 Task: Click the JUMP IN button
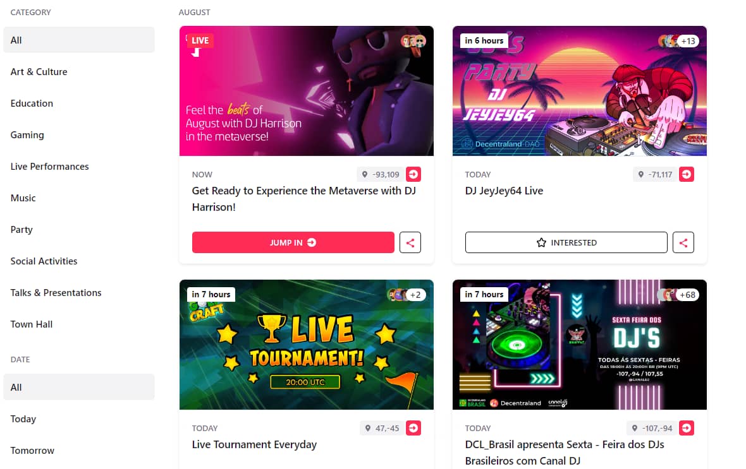click(293, 242)
